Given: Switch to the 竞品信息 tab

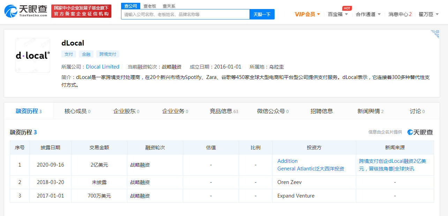Looking at the screenshot, I should pos(224,111).
